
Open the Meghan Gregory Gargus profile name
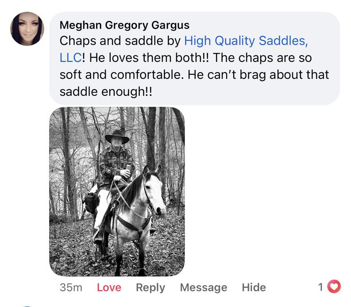click(x=124, y=25)
